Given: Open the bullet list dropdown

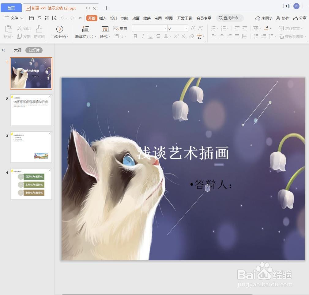Looking at the screenshot, I should 217,28.
